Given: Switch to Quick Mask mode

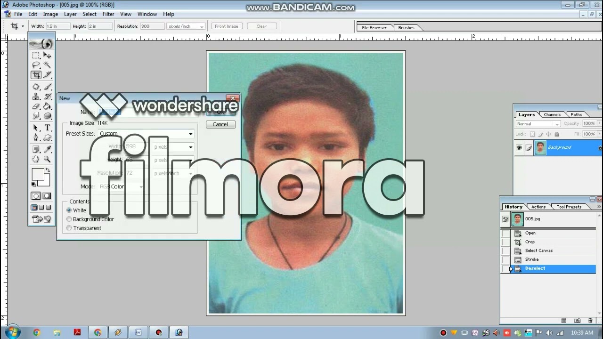Looking at the screenshot, I should [x=47, y=196].
